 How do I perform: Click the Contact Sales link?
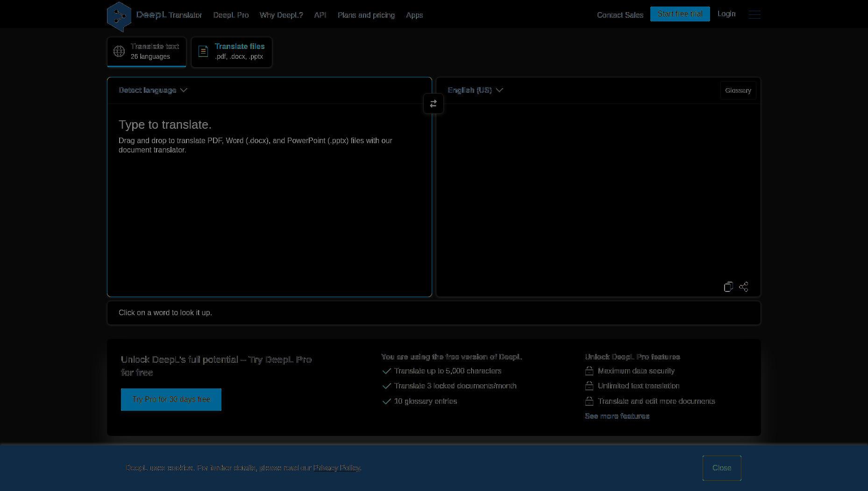point(620,15)
